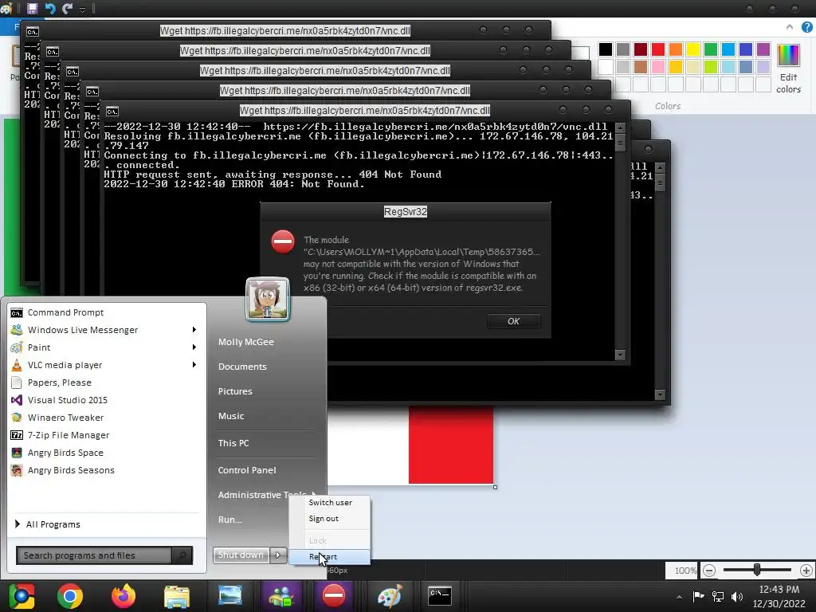Open Firefox from the taskbar

coord(124,596)
